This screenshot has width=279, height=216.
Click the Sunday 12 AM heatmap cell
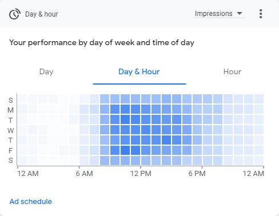point(22,99)
